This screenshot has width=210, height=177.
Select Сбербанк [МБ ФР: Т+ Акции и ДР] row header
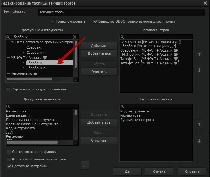[148, 46]
